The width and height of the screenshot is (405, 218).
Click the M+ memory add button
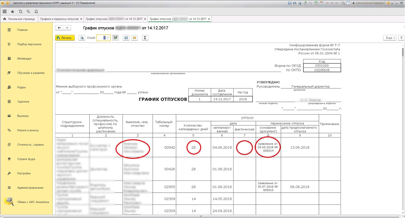tap(332, 3)
